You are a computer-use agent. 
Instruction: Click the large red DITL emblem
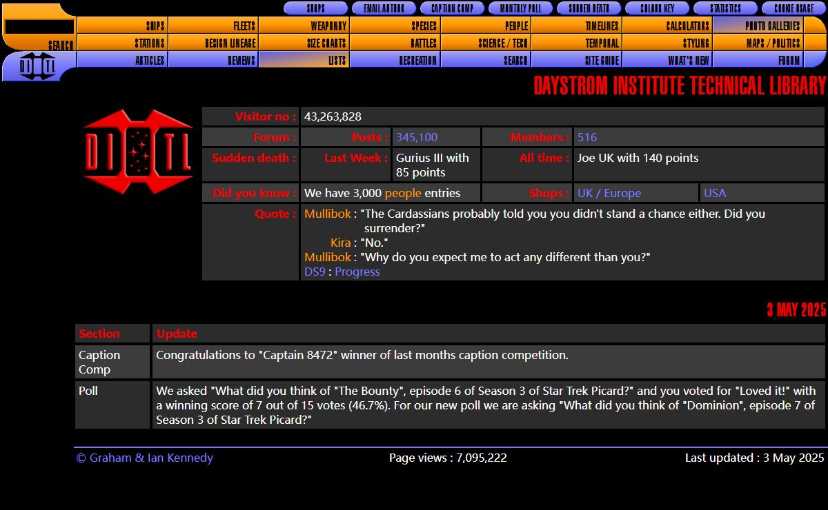point(138,152)
